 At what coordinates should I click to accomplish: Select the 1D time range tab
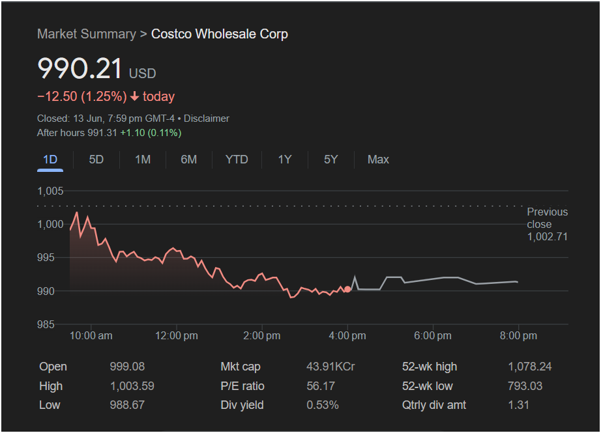tap(50, 160)
